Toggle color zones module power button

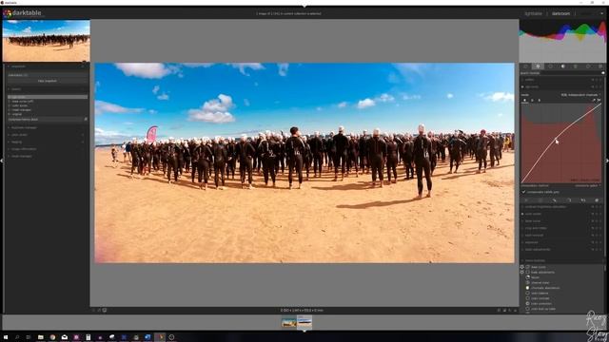(522, 214)
